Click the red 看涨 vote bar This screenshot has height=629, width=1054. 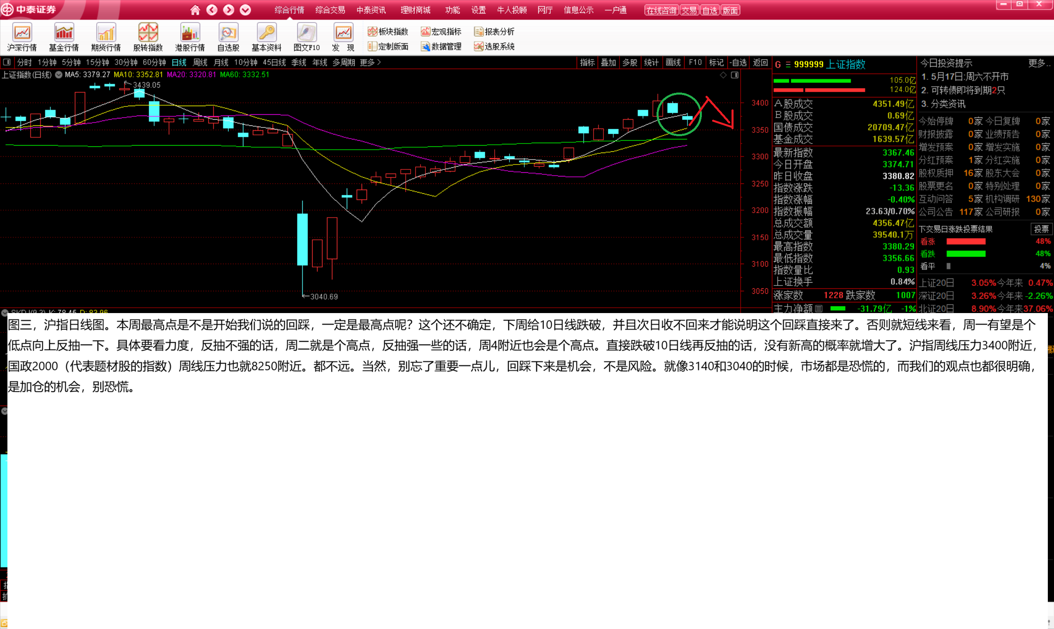tap(966, 241)
